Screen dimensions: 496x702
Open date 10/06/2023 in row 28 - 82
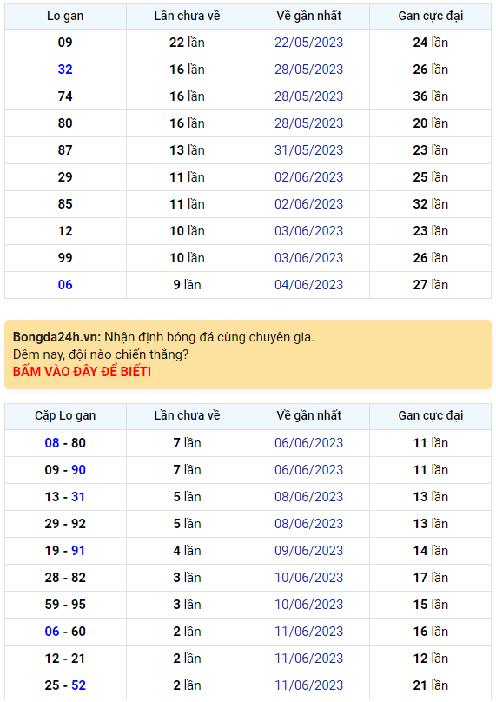309,578
